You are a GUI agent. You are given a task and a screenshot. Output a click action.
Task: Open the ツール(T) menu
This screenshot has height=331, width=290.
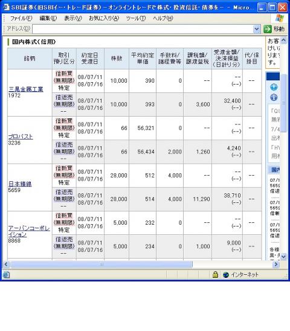pyautogui.click(x=136, y=18)
